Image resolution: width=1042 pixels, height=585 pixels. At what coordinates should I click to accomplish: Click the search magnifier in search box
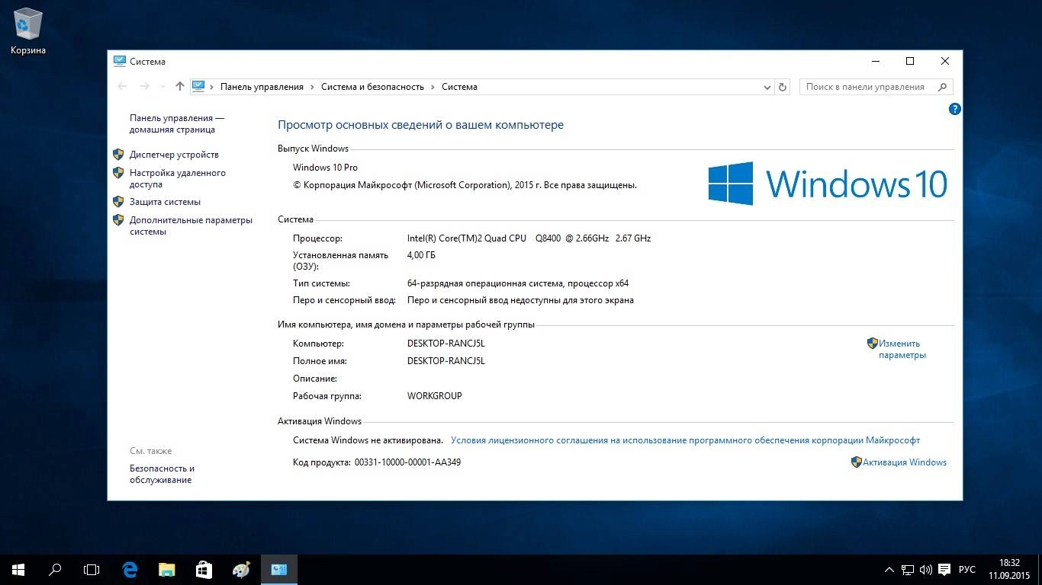943,87
